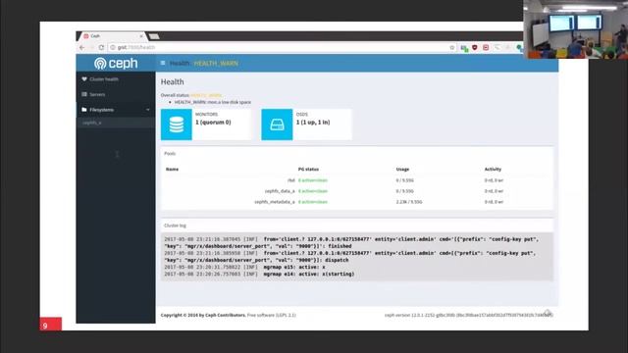Click the Cluster log panel title
Image resolution: width=628 pixels, height=353 pixels.
tap(175, 226)
